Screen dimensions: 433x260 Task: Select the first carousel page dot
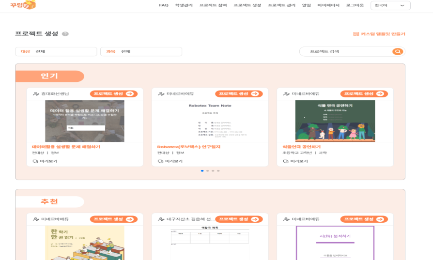(202, 171)
